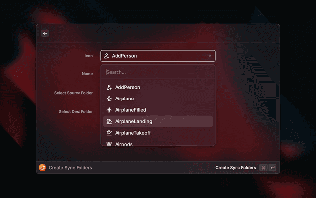Click the AirplaneTakeoff icon glyph
Image resolution: width=316 pixels, height=198 pixels.
[109, 133]
